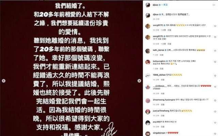The height and width of the screenshot is (136, 218).
Task: Click the djkoo header profile avatar
Action: [148, 5]
